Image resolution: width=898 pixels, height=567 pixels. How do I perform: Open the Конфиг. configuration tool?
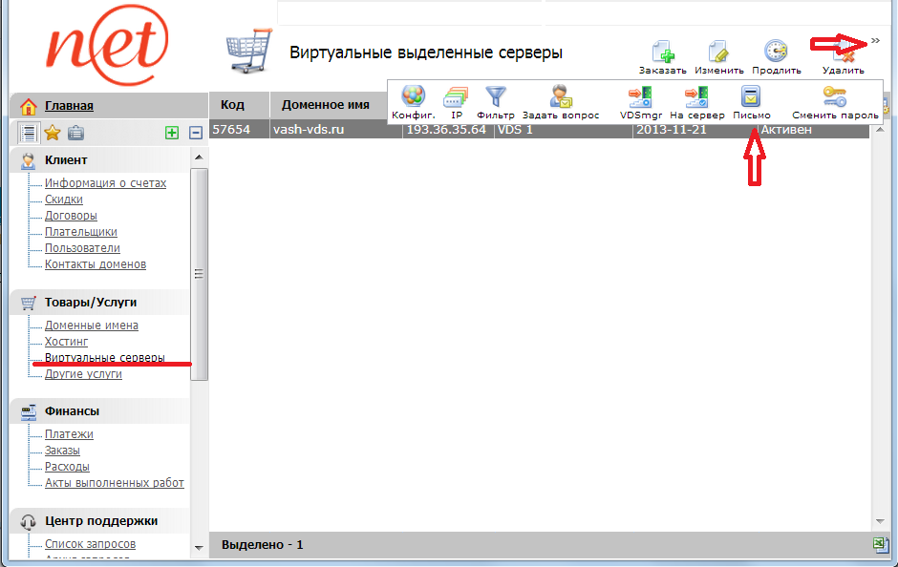[x=413, y=96]
